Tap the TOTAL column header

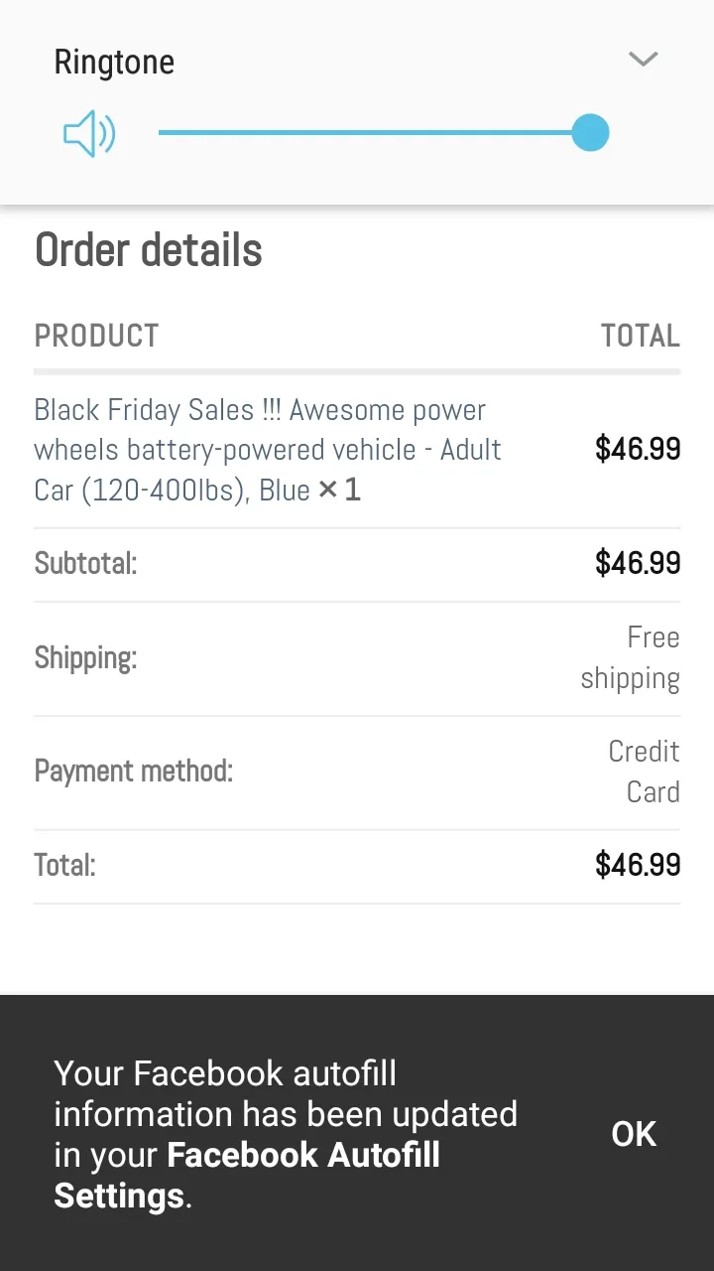641,336
